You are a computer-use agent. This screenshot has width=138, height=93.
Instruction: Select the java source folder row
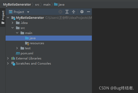point(49,38)
